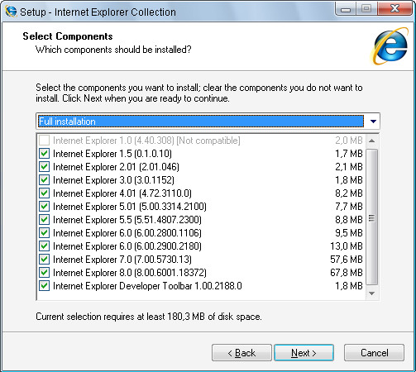Screen dimensions: 416x372
Task: Click the '13,0 MB' size value
Action: [347, 246]
